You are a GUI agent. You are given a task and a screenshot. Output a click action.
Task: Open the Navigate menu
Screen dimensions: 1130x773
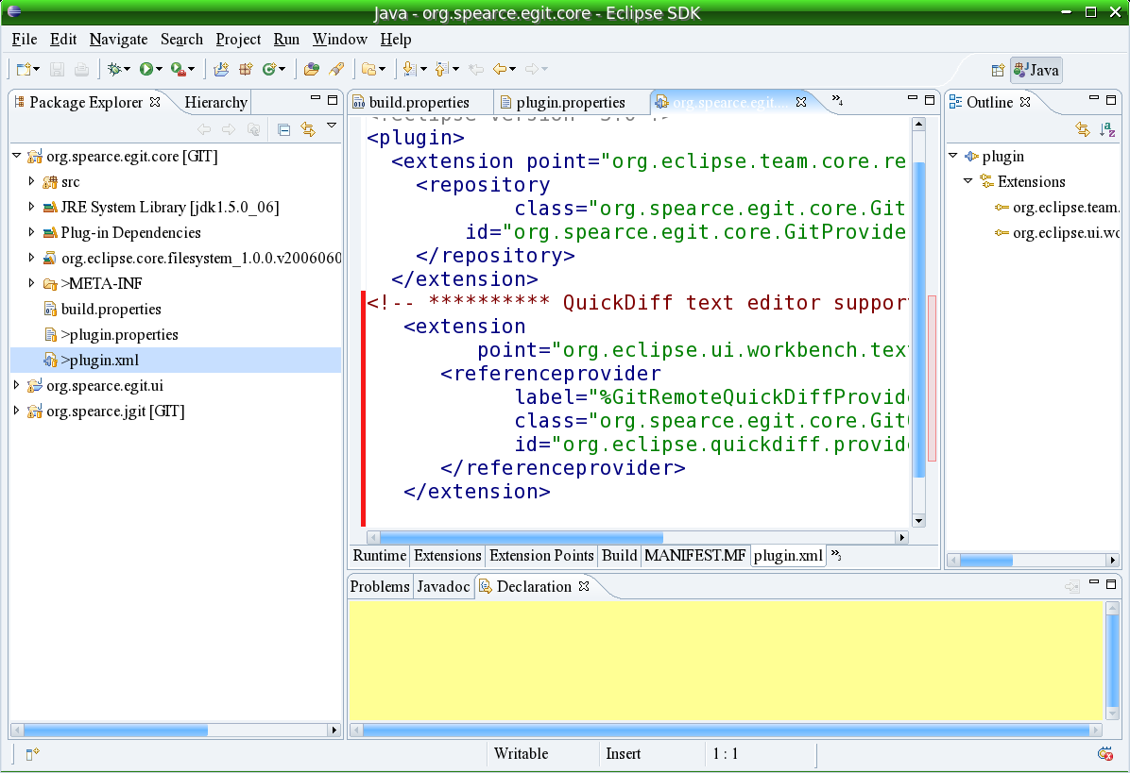tap(118, 40)
